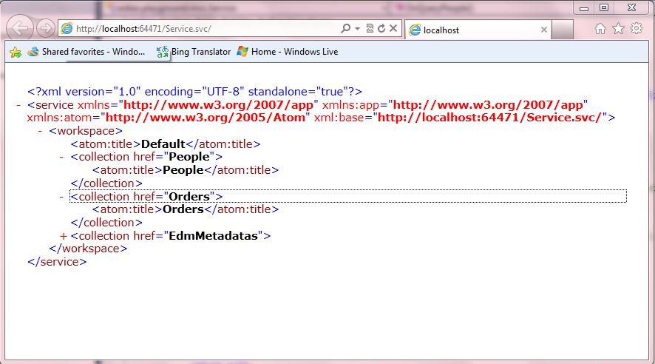Open Favorites star icon

click(618, 29)
